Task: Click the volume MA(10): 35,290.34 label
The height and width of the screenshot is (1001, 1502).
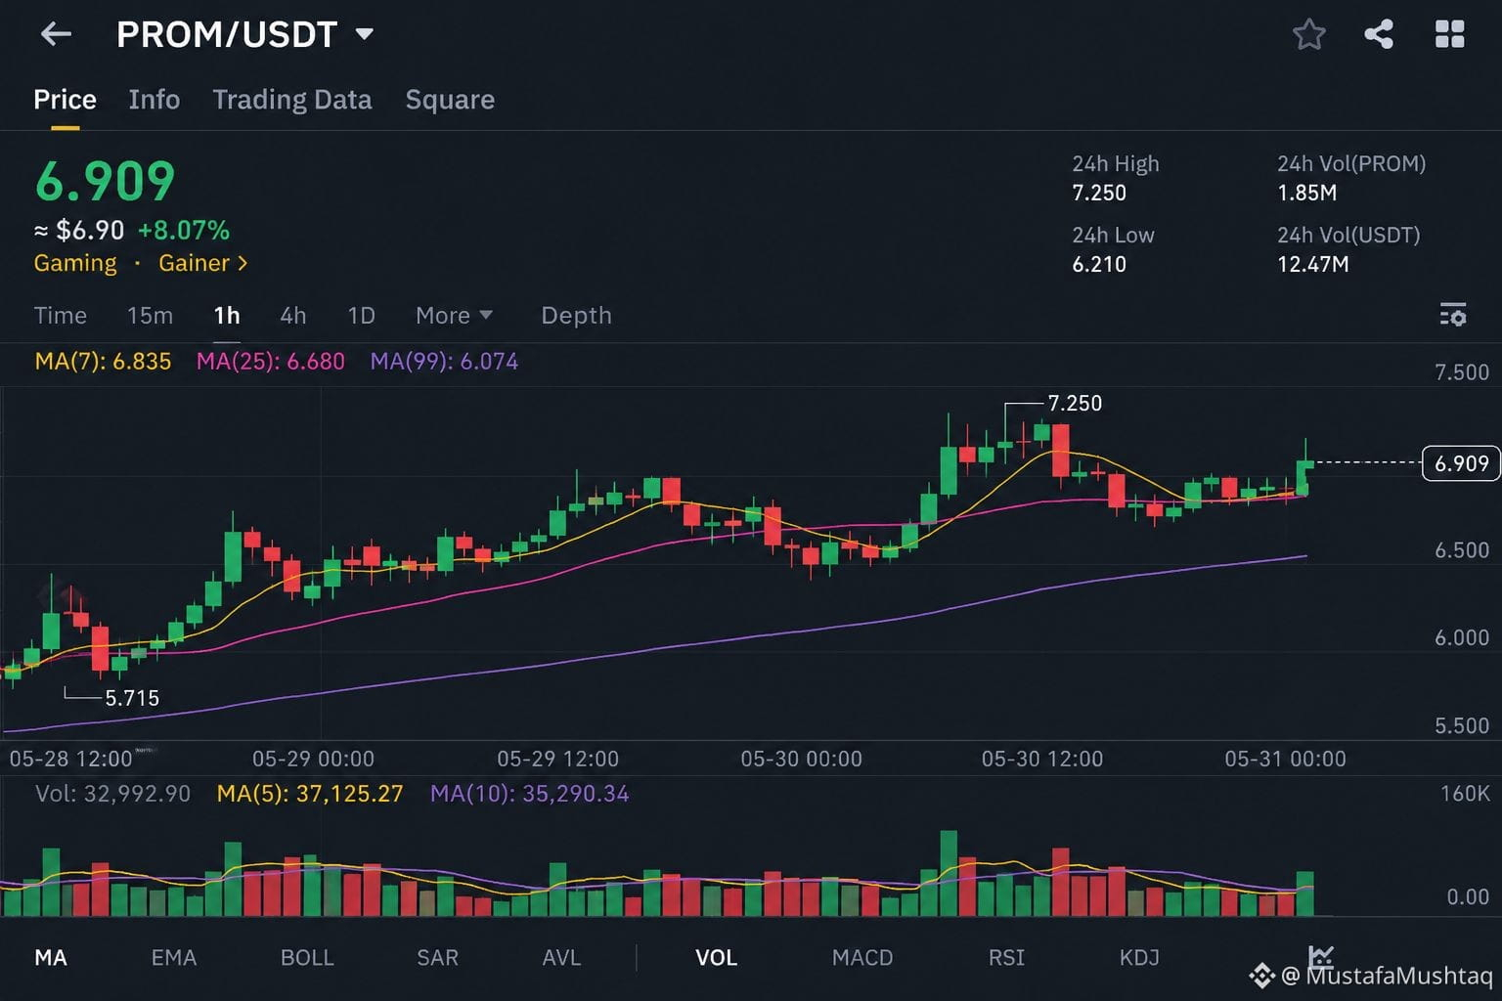Action: pyautogui.click(x=529, y=794)
